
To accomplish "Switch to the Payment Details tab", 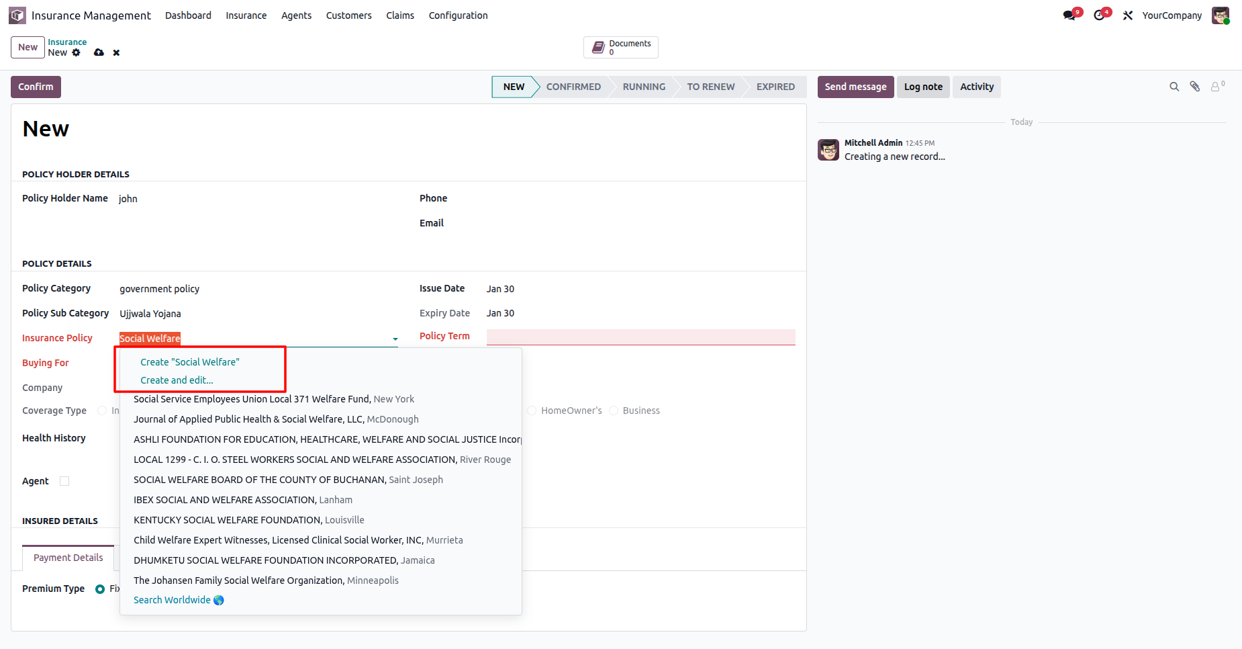I will (x=68, y=558).
